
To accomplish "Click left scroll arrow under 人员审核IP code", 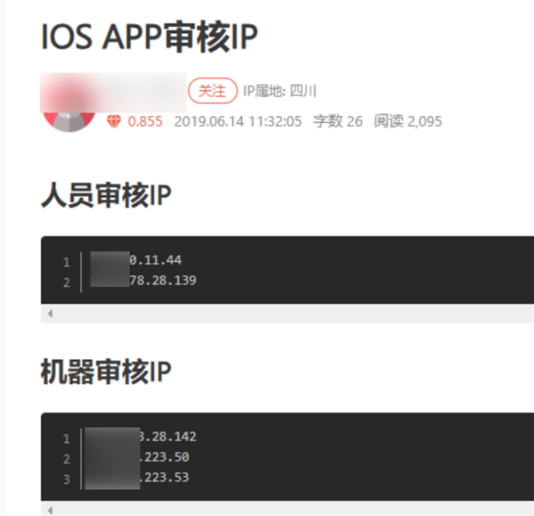I will pos(50,314).
